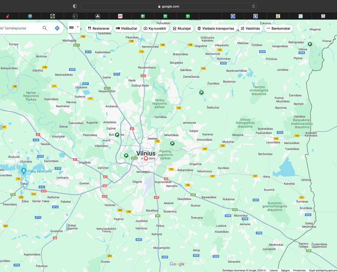Click the Rudamina label

170,211
